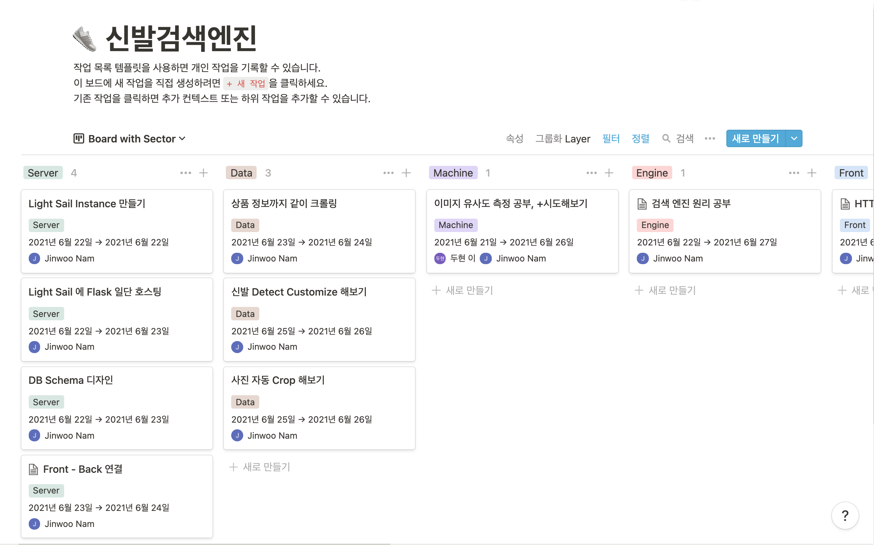Open the 그룹화 Layer grouping menu
Screen dimensions: 874x545
(563, 139)
